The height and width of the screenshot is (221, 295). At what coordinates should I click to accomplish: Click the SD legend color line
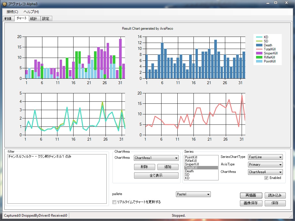coord(259,41)
